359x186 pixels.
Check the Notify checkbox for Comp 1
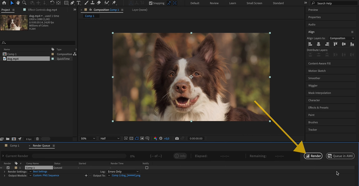[146, 168]
